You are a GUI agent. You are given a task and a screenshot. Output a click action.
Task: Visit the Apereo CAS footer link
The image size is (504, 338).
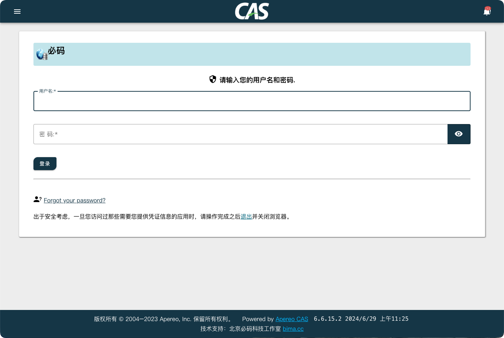coord(291,319)
